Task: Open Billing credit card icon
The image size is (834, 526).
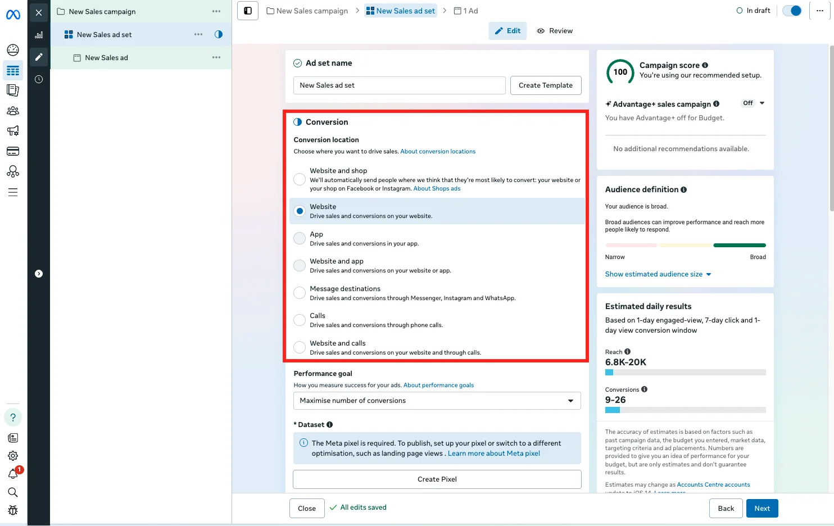Action: [13, 151]
